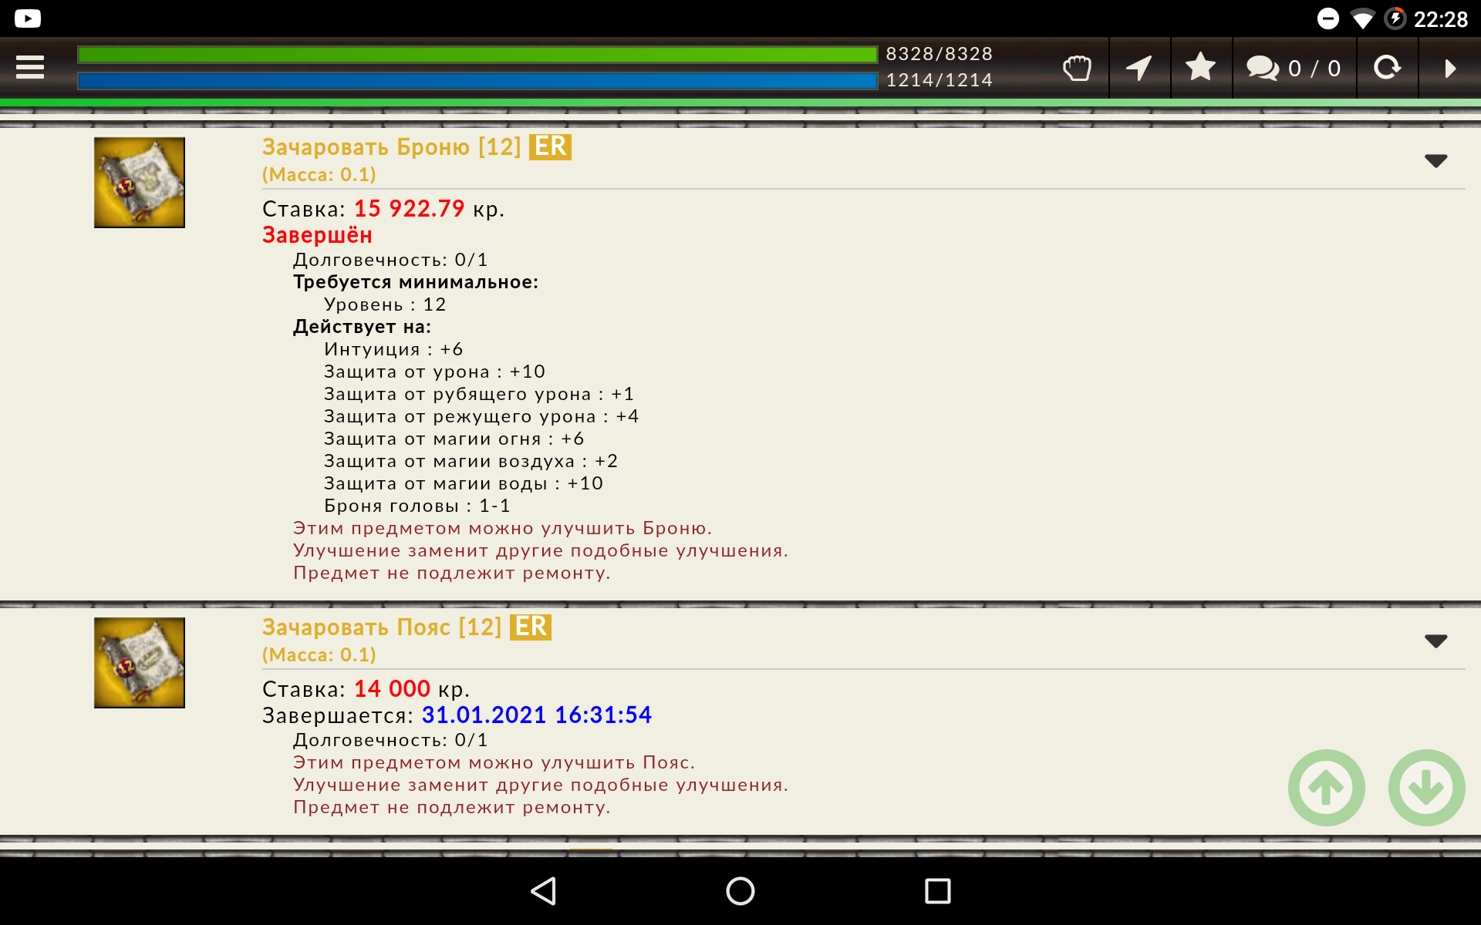Image resolution: width=1481 pixels, height=925 pixels.
Task: Select Защита от магии воздуха line
Action: pos(471,461)
